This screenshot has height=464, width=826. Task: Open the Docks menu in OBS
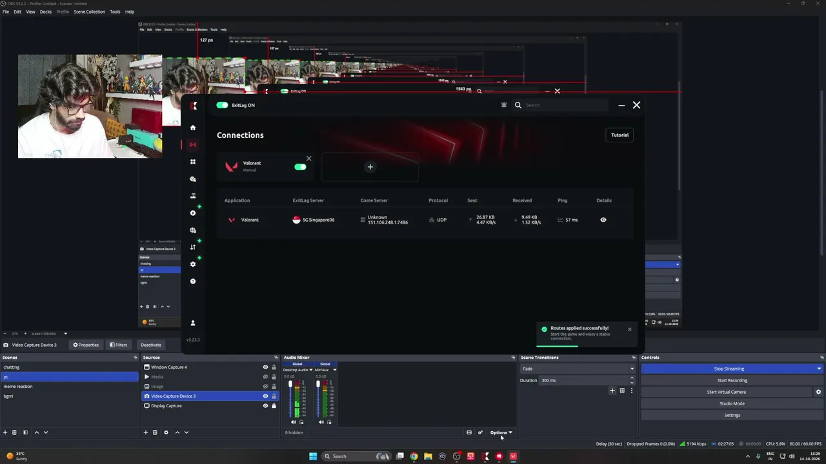point(46,12)
